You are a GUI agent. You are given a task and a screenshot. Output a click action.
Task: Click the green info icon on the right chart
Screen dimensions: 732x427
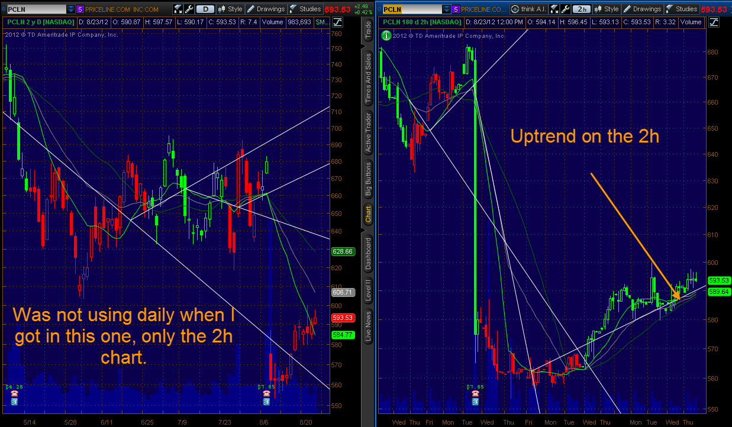[387, 35]
